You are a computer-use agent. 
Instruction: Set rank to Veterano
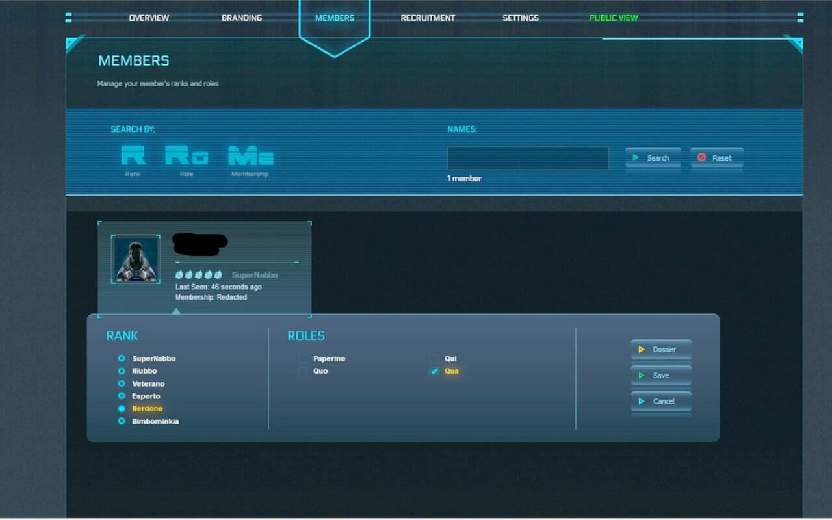tap(122, 383)
